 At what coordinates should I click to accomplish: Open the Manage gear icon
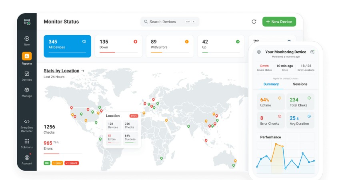point(27,90)
